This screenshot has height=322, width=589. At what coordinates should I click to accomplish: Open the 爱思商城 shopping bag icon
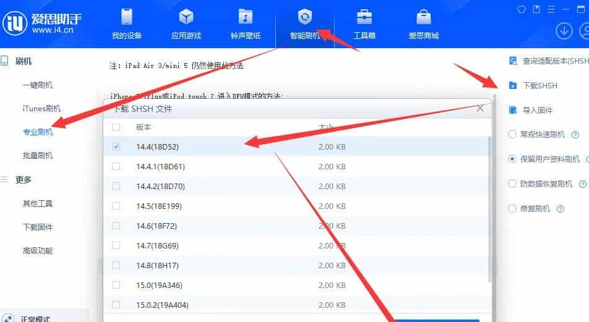coord(424,17)
